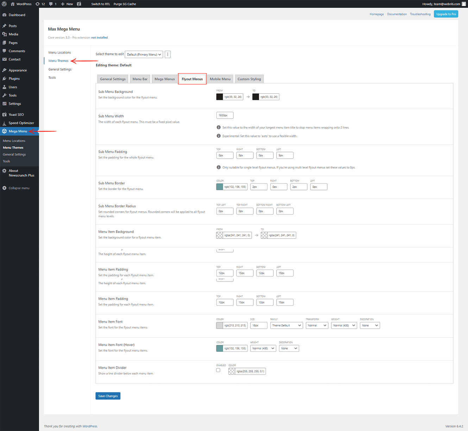Open Menu Locations in the plugin side nav
The height and width of the screenshot is (431, 468).
[x=59, y=52]
